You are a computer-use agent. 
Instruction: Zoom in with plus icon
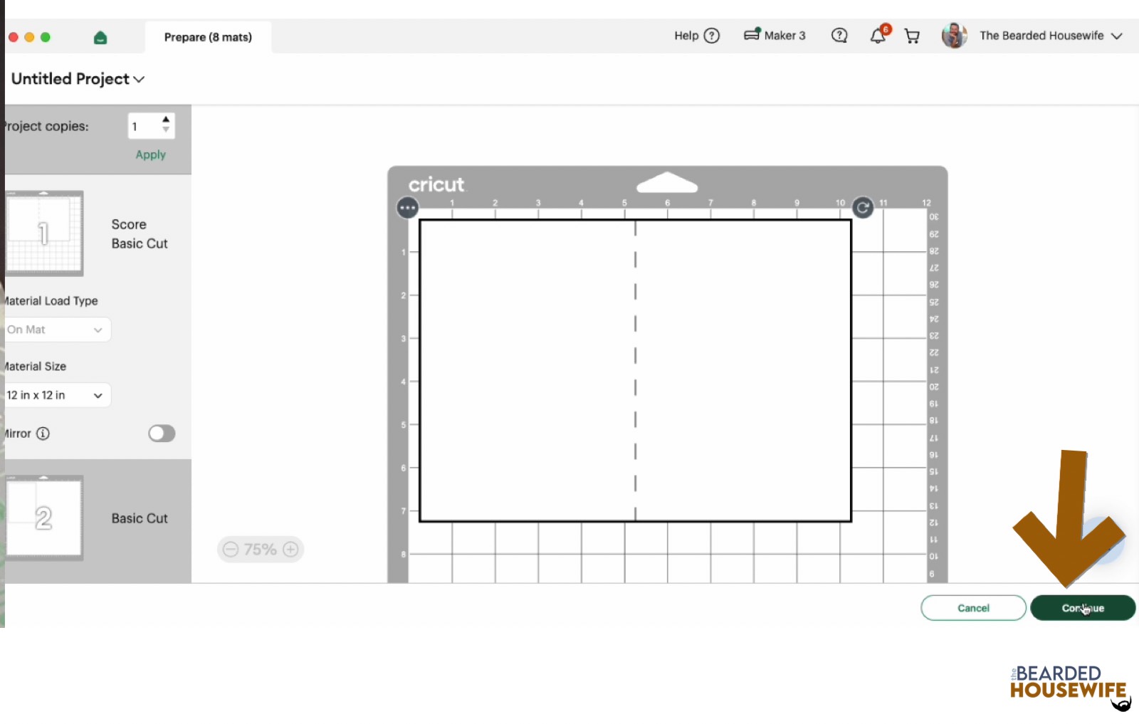click(290, 549)
